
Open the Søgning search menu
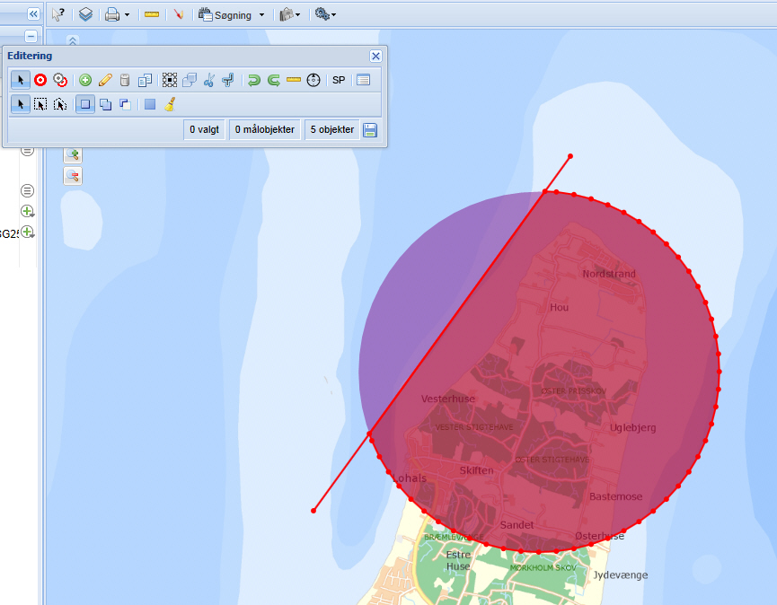coord(226,15)
